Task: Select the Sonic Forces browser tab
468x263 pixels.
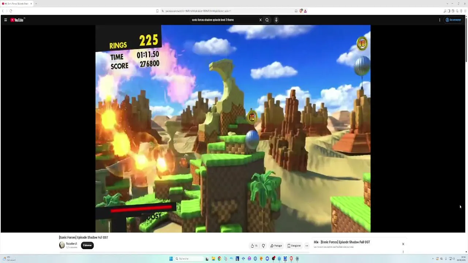Action: point(17,4)
